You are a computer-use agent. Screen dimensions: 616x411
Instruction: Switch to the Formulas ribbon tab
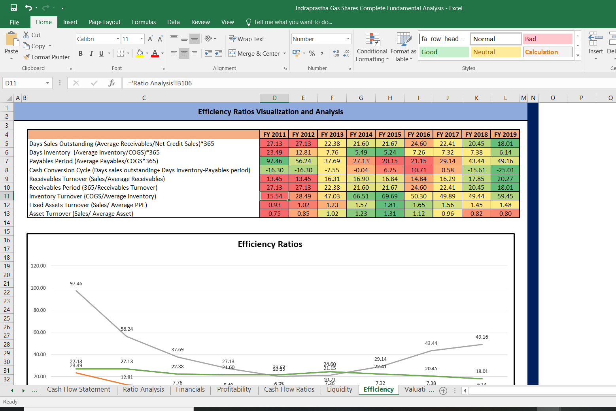point(144,22)
